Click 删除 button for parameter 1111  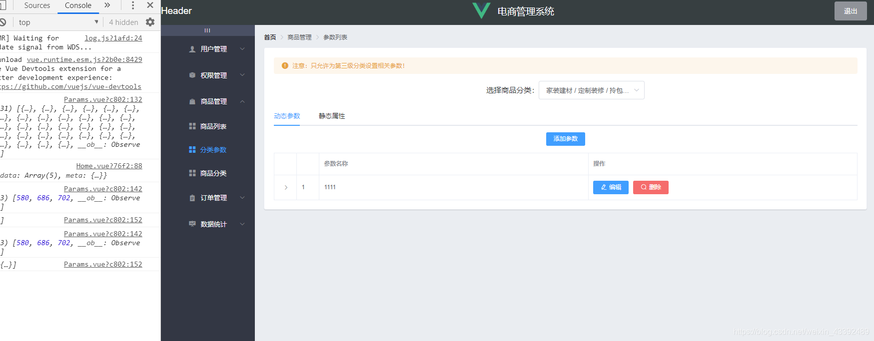point(651,187)
